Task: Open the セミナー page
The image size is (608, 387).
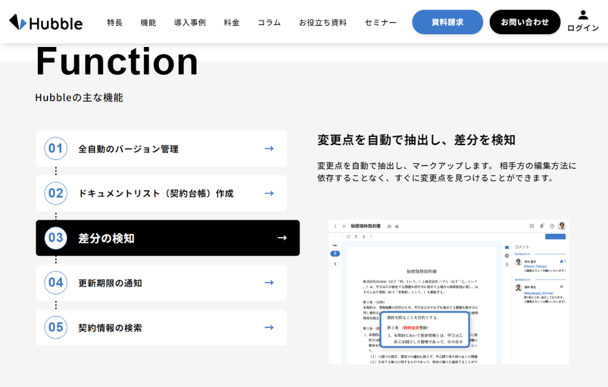Action: pos(380,23)
